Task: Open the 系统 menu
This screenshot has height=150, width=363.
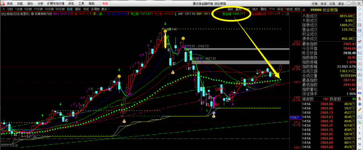Action: pos(10,3)
